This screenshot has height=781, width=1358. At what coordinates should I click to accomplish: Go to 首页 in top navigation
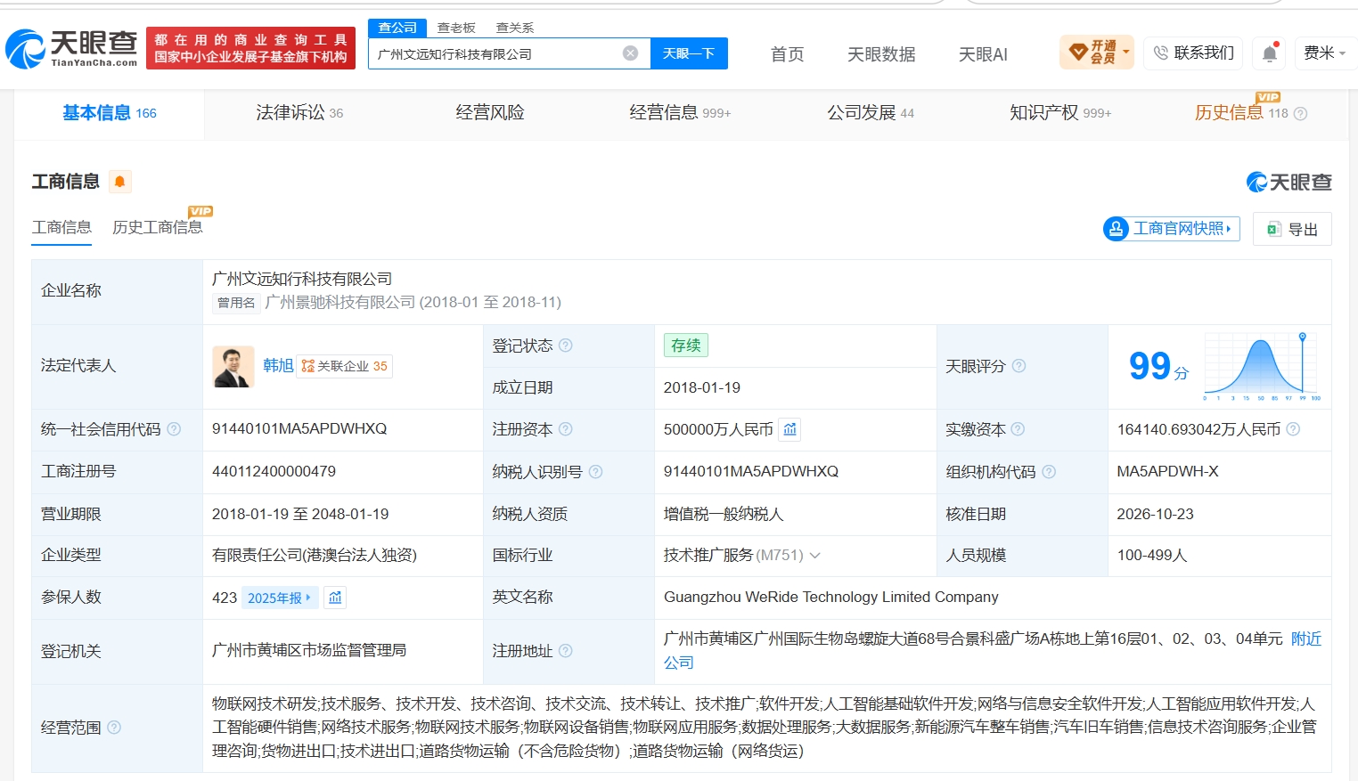click(x=788, y=54)
